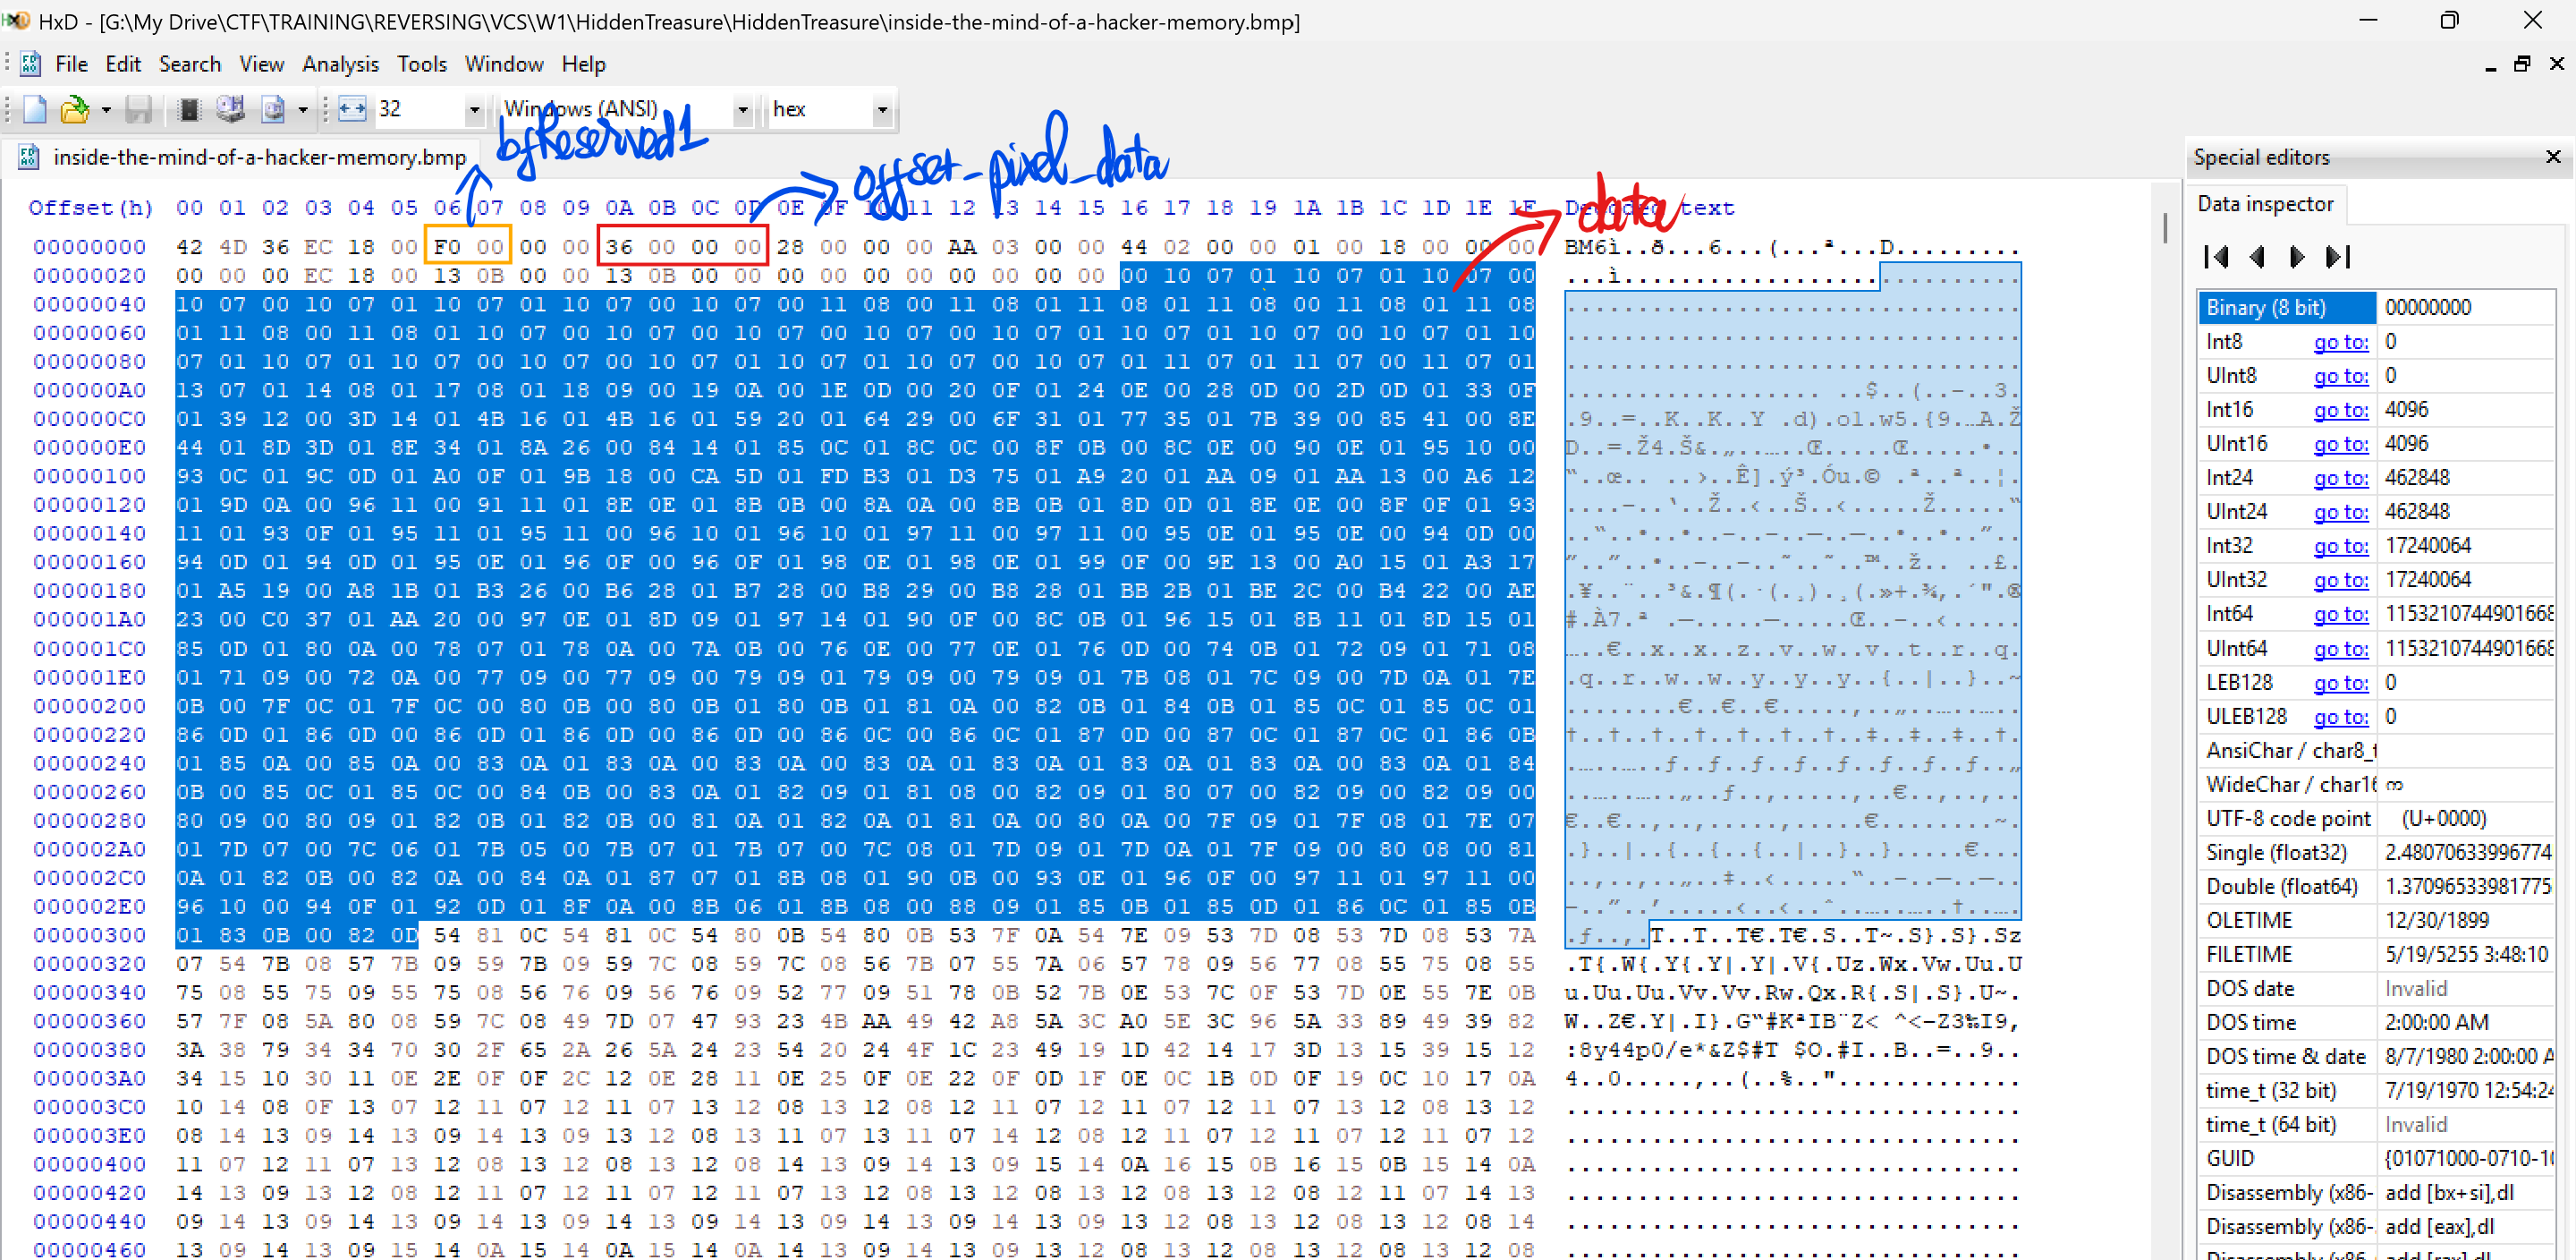Viewport: 2576px width, 1260px height.
Task: Click the Open disk image icon
Action: 273,109
